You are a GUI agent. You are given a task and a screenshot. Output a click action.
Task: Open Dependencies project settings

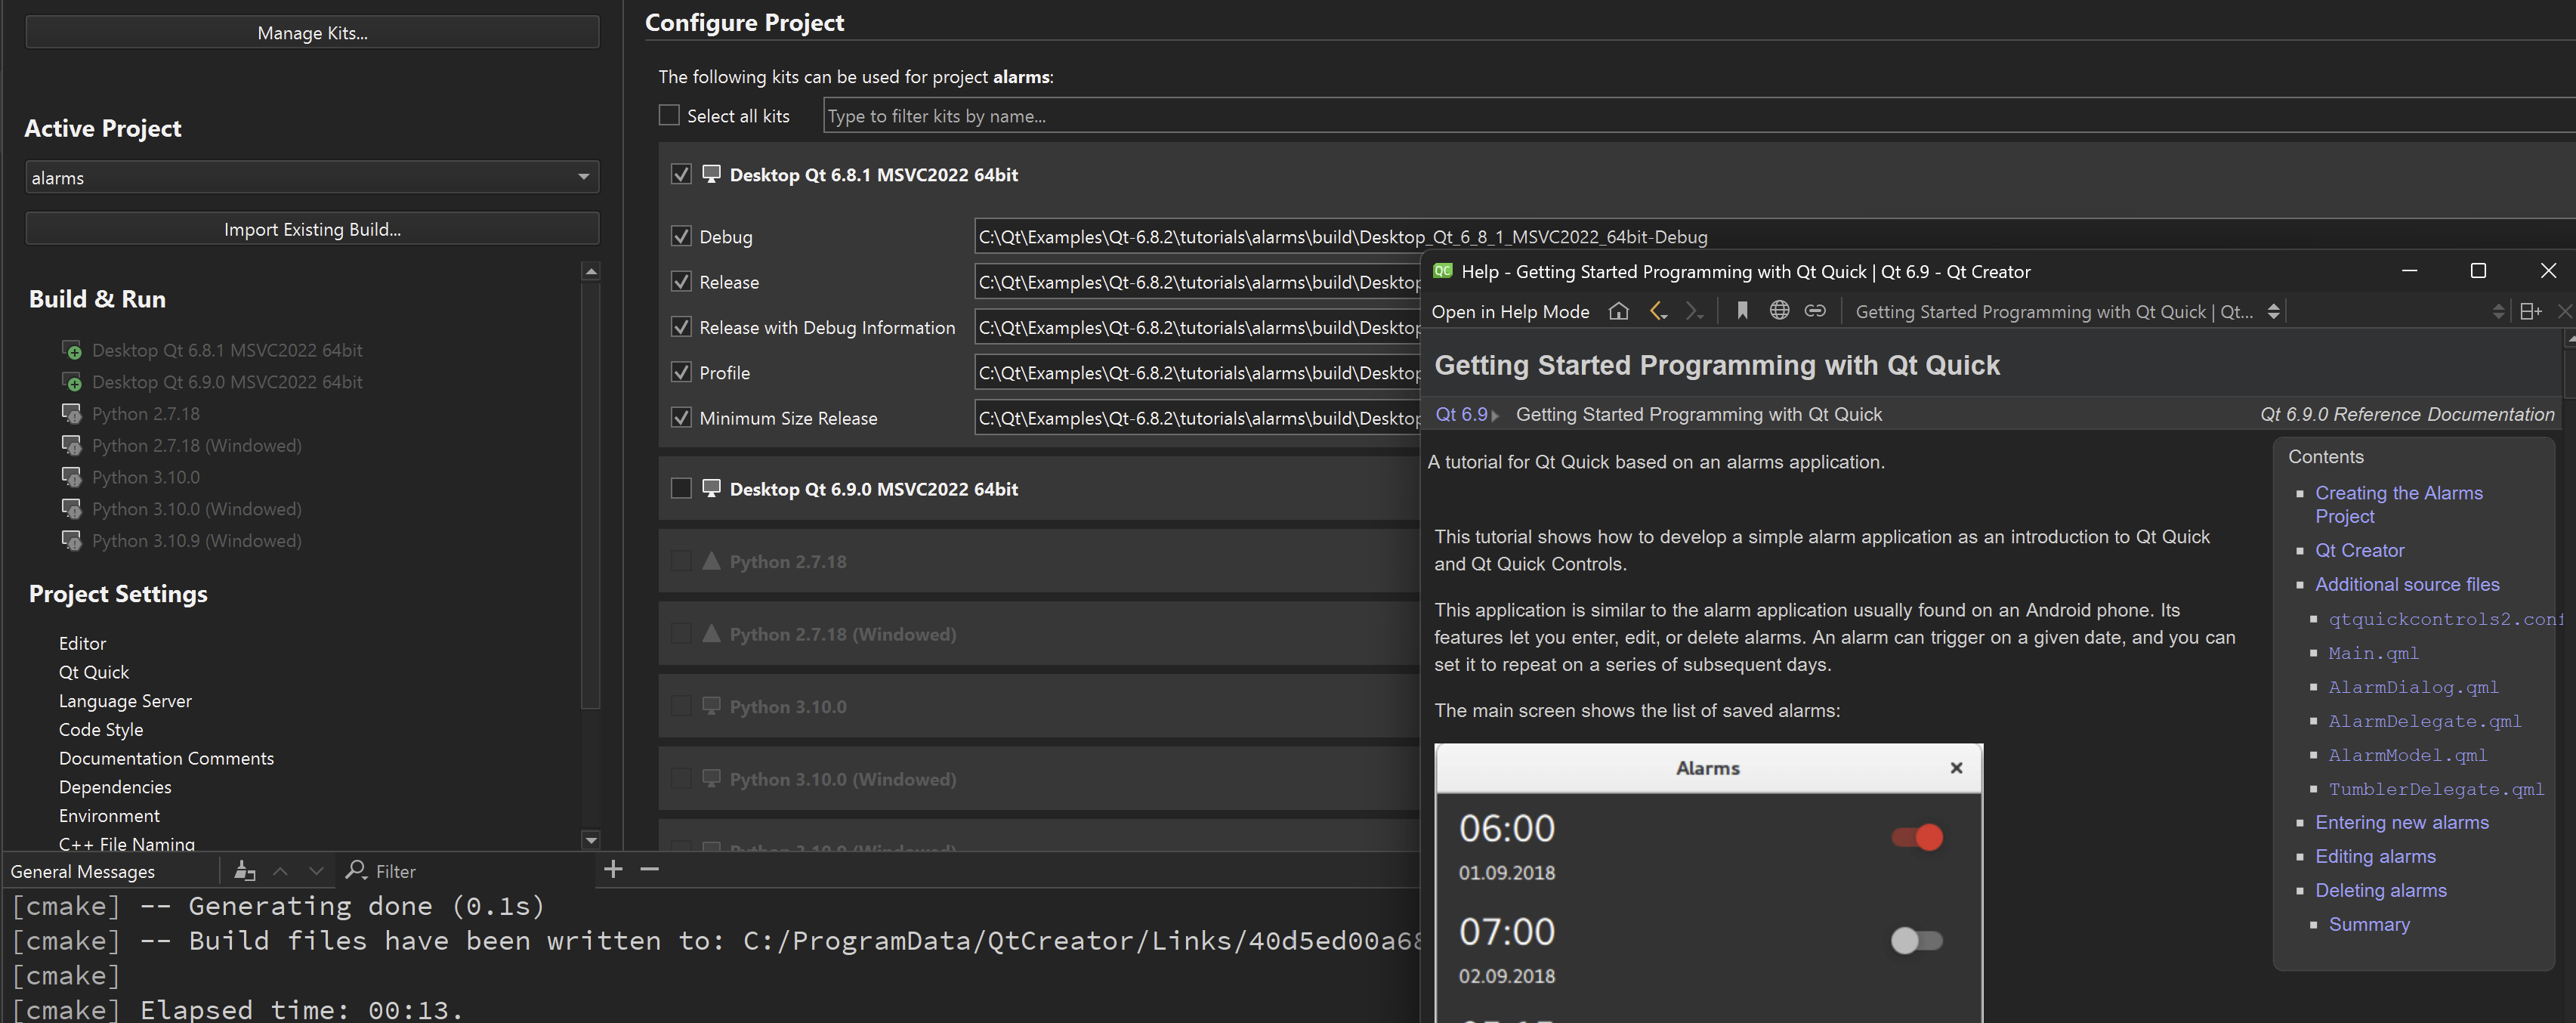[115, 787]
